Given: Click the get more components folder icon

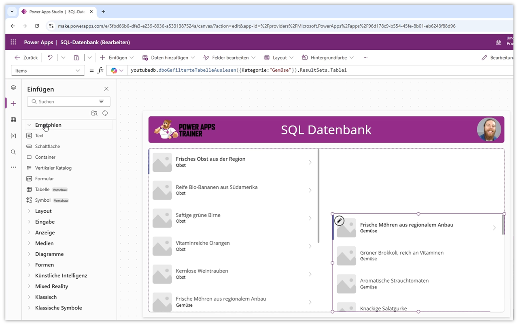Looking at the screenshot, I should (x=94, y=113).
